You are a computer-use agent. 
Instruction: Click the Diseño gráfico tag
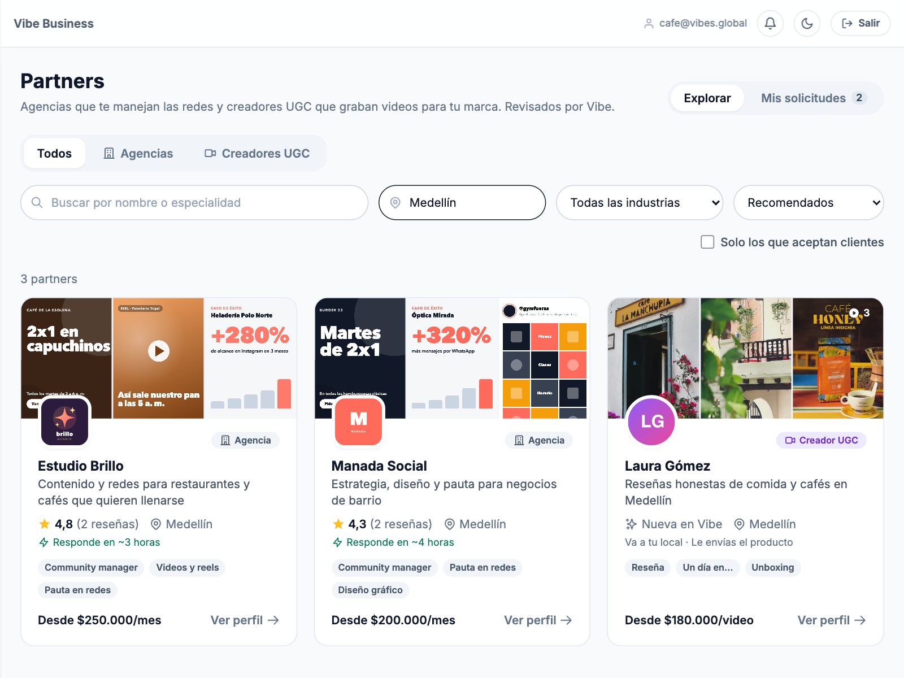(370, 590)
